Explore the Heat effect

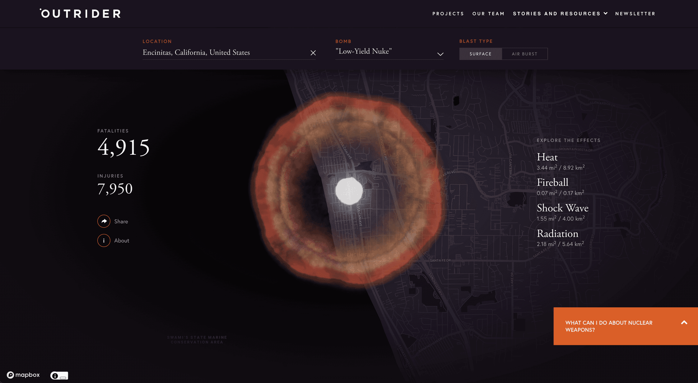click(547, 157)
